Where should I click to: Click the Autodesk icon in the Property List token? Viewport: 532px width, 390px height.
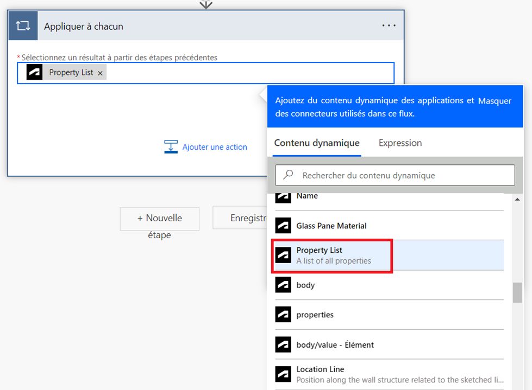click(x=34, y=72)
